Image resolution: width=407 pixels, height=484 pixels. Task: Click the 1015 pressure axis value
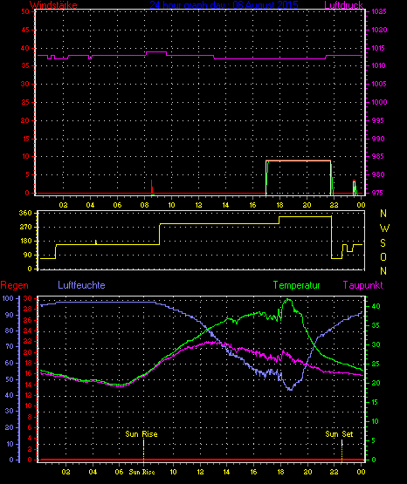pos(379,48)
